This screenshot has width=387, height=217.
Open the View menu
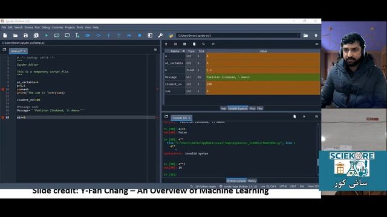[x=88, y=28]
